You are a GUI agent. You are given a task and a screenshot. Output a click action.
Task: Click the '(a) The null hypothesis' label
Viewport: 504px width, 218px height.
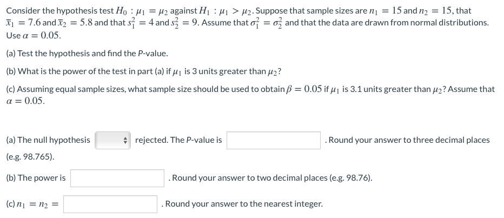[x=48, y=140]
